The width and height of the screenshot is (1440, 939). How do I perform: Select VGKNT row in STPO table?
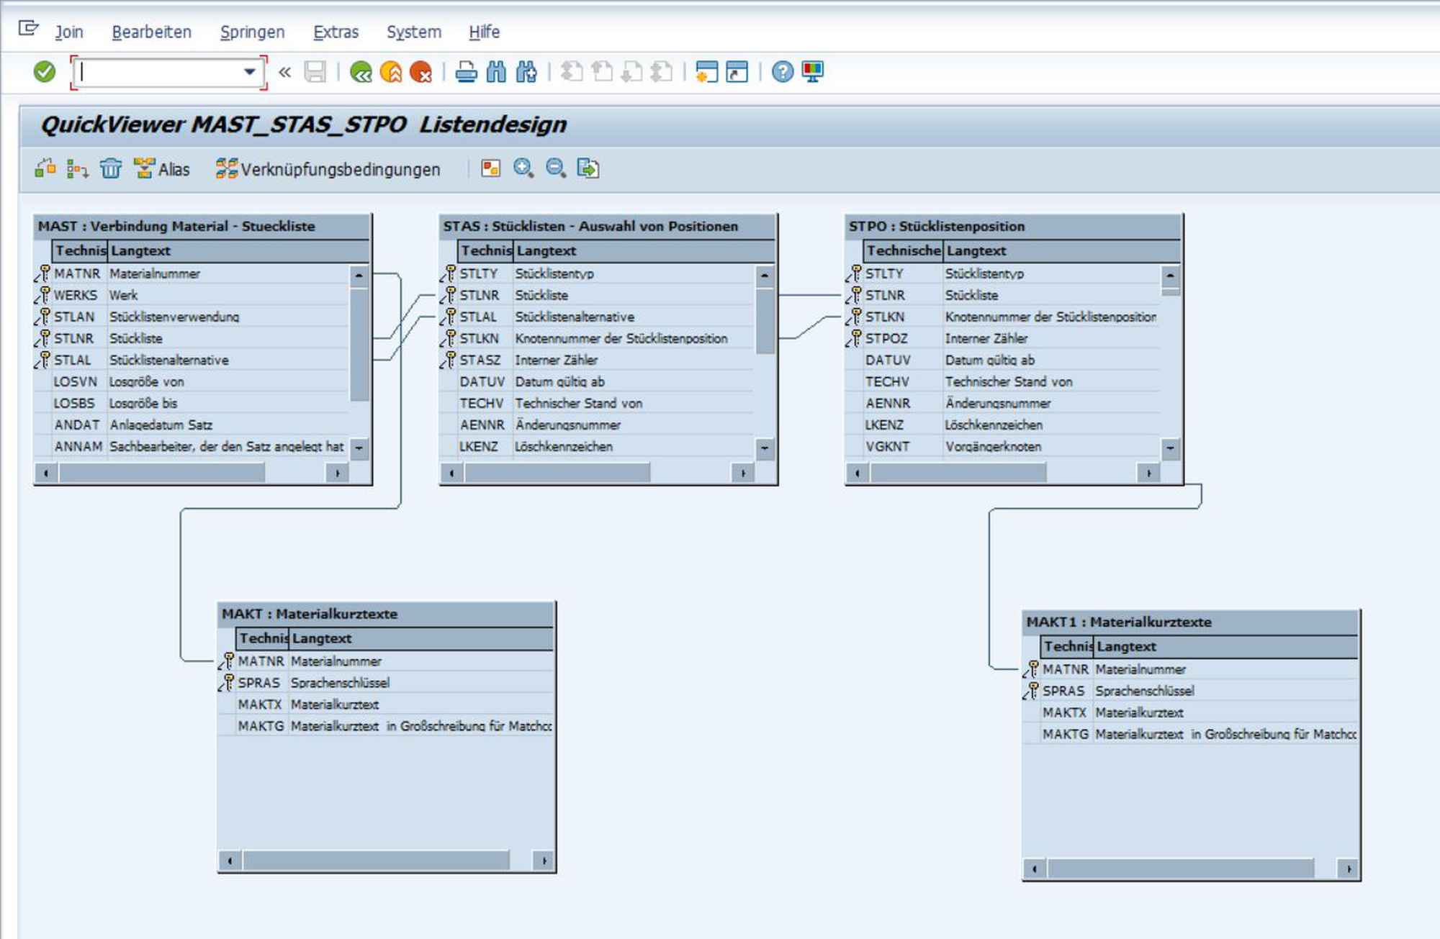click(1004, 447)
